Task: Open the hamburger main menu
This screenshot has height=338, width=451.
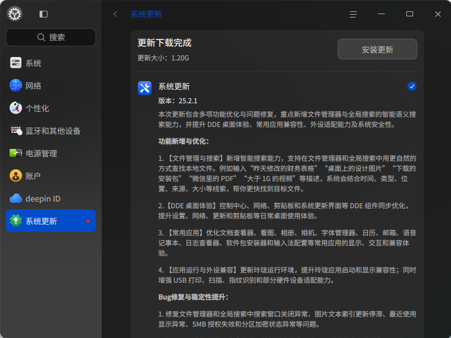Action: pyautogui.click(x=353, y=14)
